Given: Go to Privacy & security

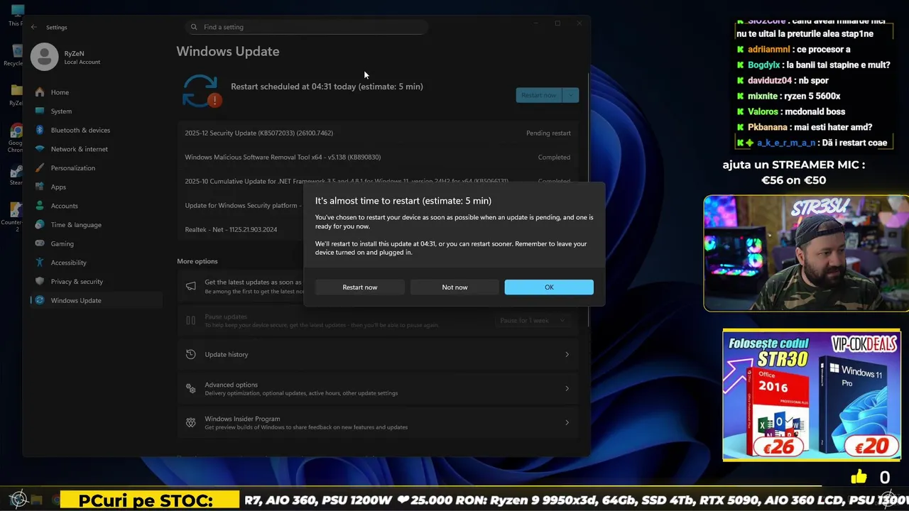Looking at the screenshot, I should click(x=95, y=281).
